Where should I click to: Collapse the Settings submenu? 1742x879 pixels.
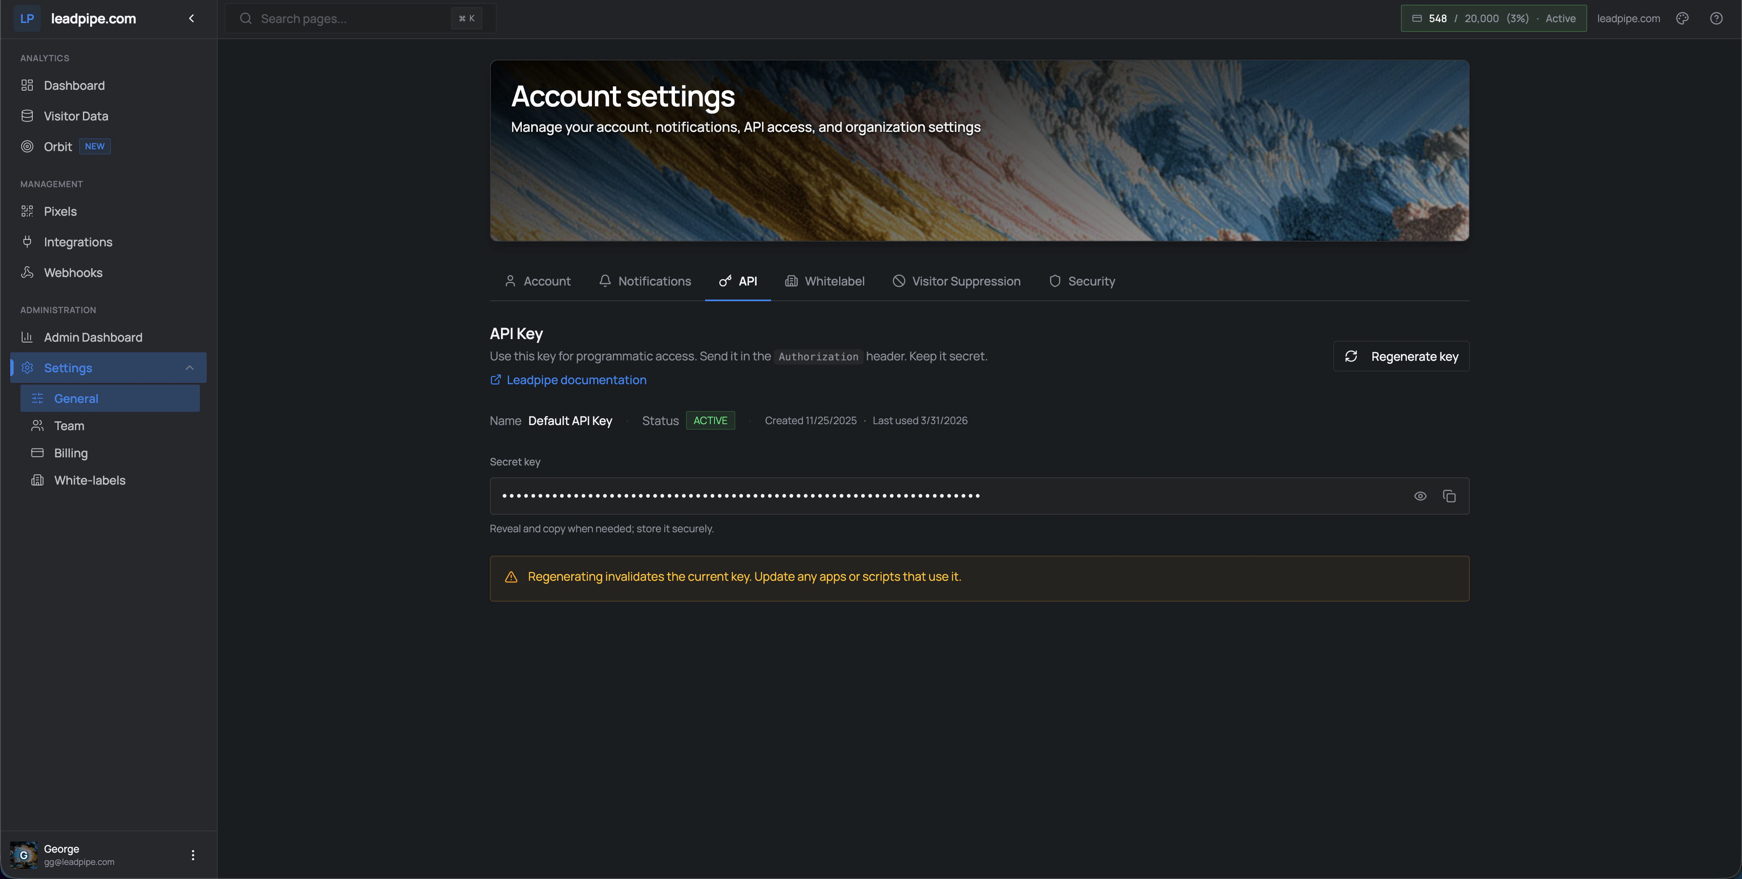pyautogui.click(x=189, y=368)
